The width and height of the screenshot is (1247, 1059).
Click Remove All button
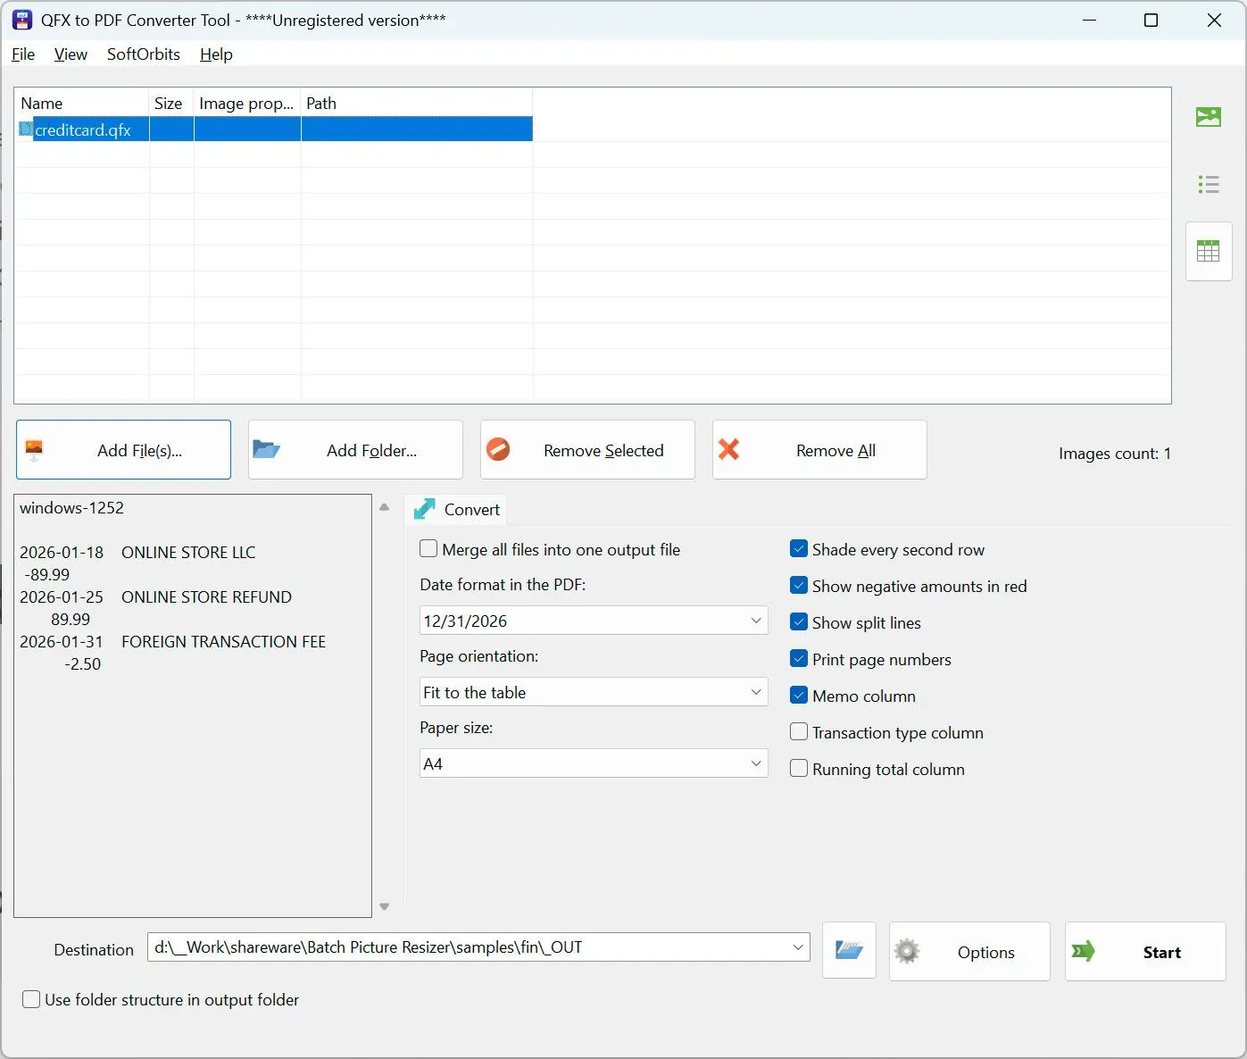[819, 450]
